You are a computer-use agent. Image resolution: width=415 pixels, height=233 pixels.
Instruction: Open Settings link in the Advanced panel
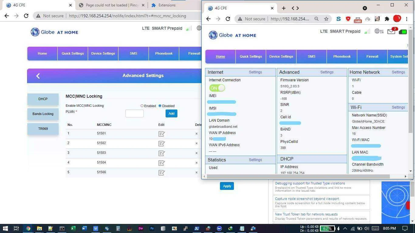[327, 72]
